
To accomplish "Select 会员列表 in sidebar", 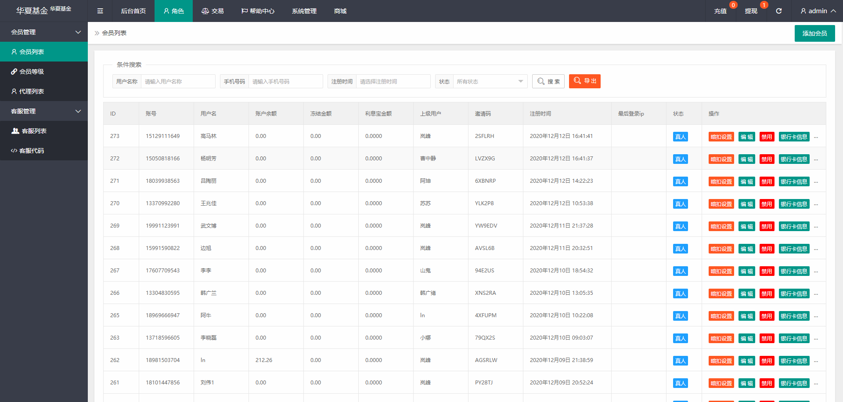I will coord(44,52).
